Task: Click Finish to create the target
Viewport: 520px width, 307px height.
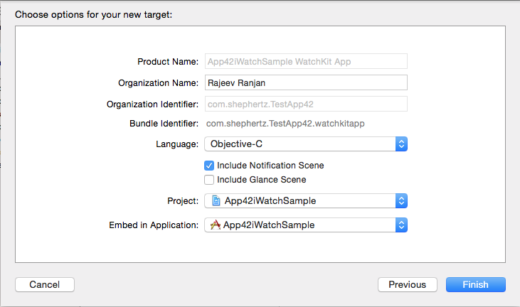Action: 475,285
